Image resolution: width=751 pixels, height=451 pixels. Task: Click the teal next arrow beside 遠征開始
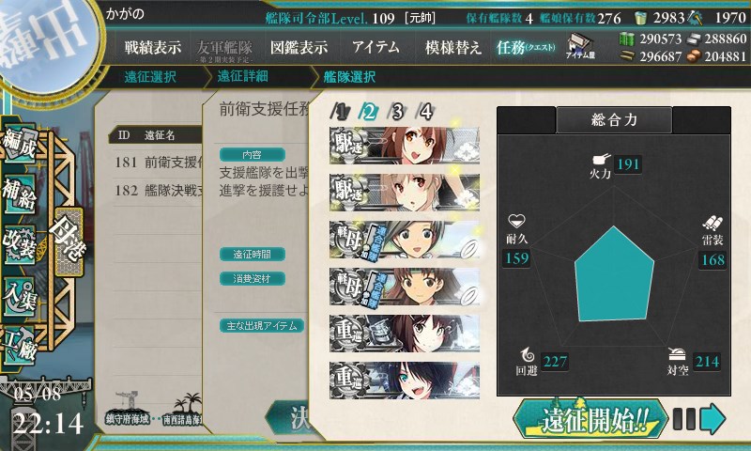(x=713, y=418)
